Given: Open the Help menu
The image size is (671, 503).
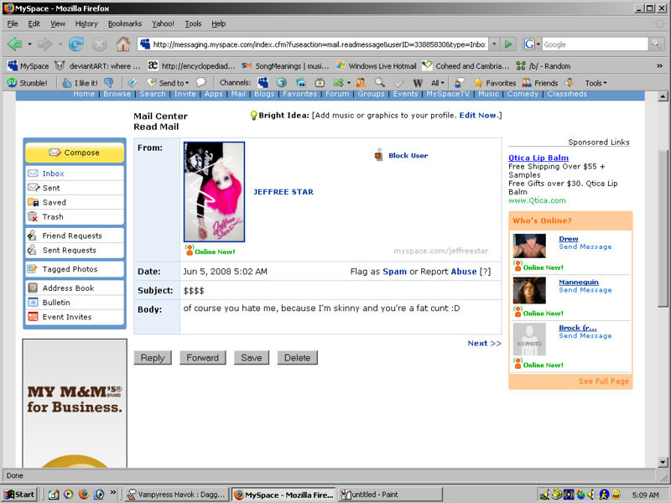Looking at the screenshot, I should 219,23.
